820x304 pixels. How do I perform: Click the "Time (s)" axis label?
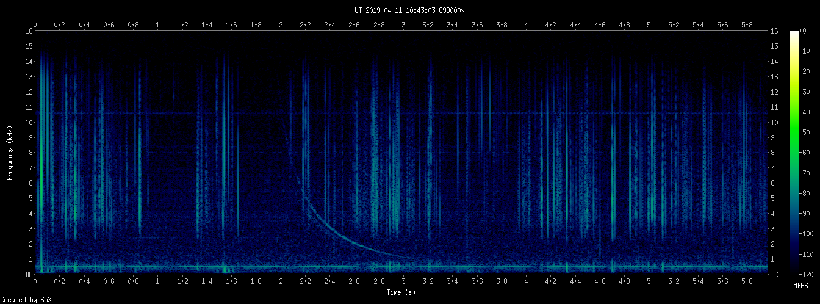click(x=403, y=292)
